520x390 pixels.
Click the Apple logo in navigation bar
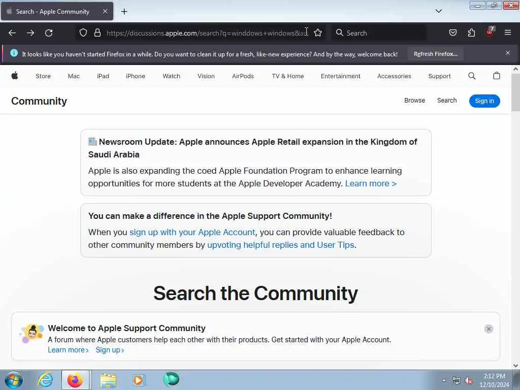click(x=15, y=76)
